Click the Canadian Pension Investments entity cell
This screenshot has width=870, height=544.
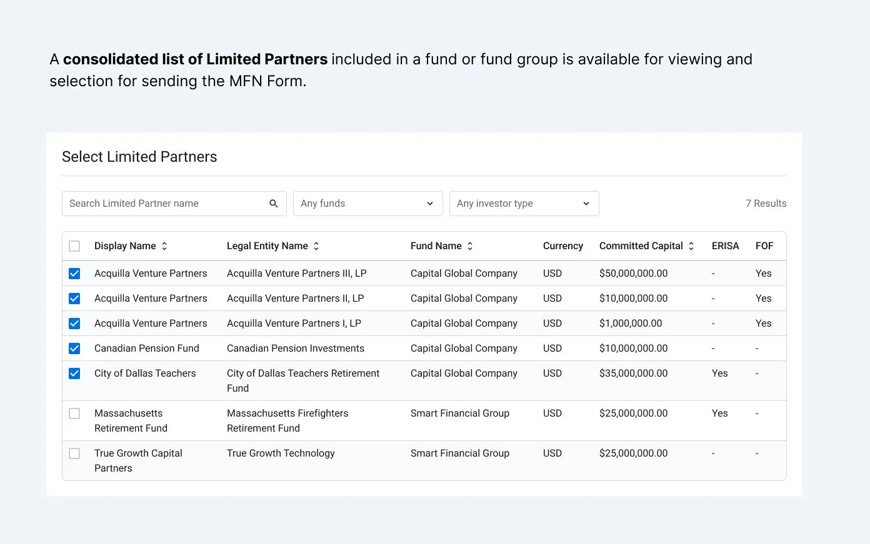[x=295, y=349]
